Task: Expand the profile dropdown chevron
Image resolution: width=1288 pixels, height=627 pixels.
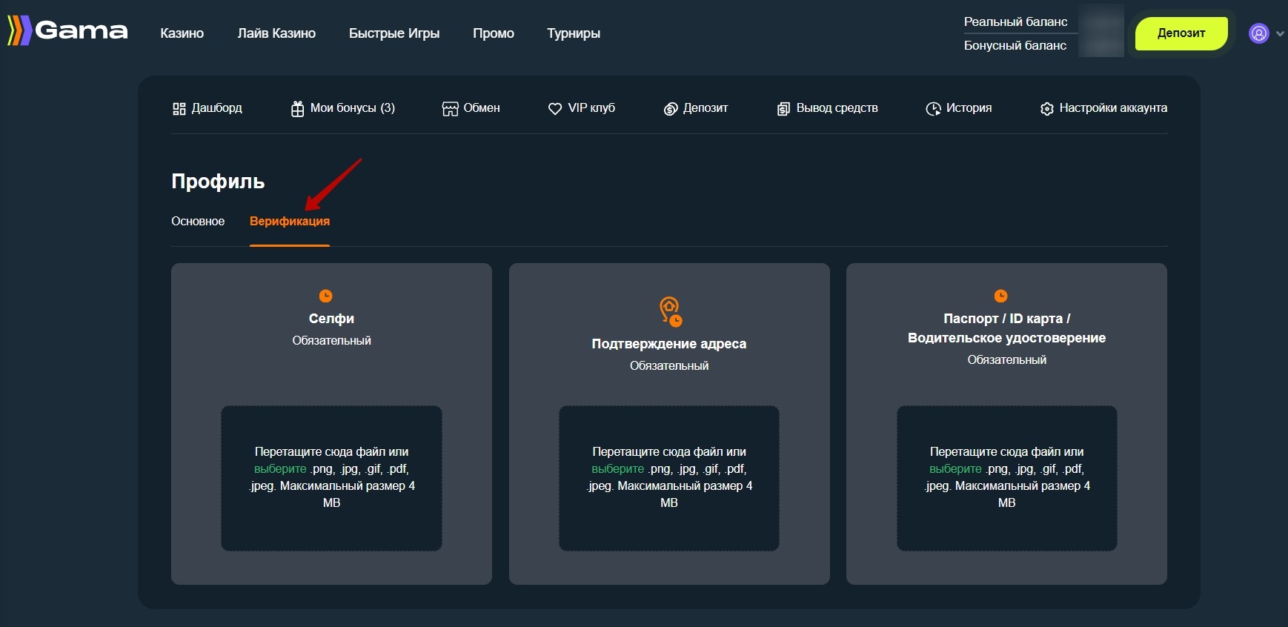Action: pos(1280,33)
